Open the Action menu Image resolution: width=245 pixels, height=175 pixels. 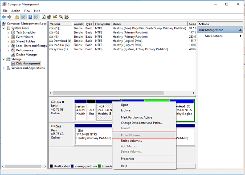point(16,11)
